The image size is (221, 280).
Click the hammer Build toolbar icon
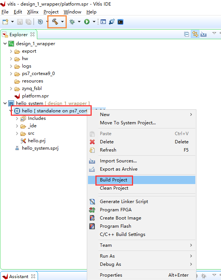coord(55,22)
